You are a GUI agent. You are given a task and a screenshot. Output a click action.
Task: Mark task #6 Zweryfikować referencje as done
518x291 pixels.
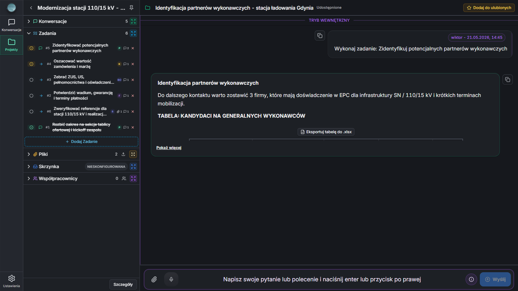31,112
